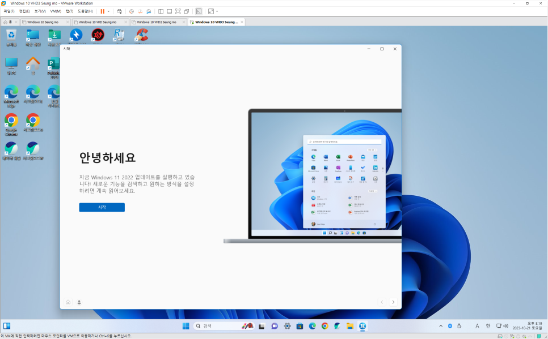Pause the VM with the orange suspend button
The image size is (548, 339).
coord(103,11)
